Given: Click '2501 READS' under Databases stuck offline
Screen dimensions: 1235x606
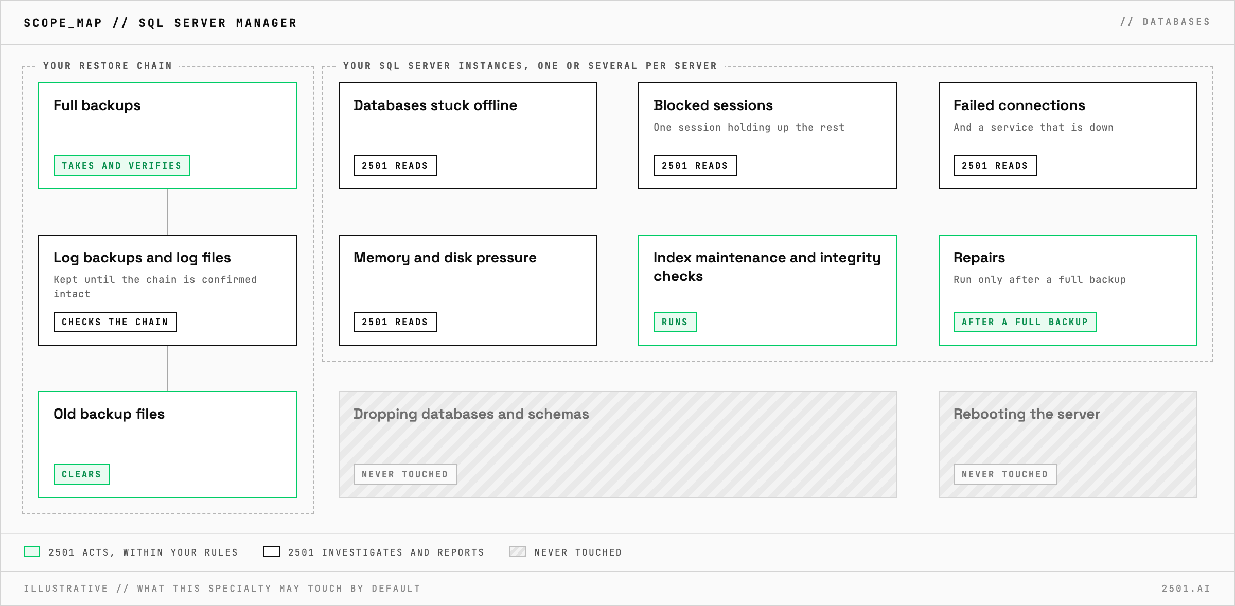Looking at the screenshot, I should (x=395, y=166).
